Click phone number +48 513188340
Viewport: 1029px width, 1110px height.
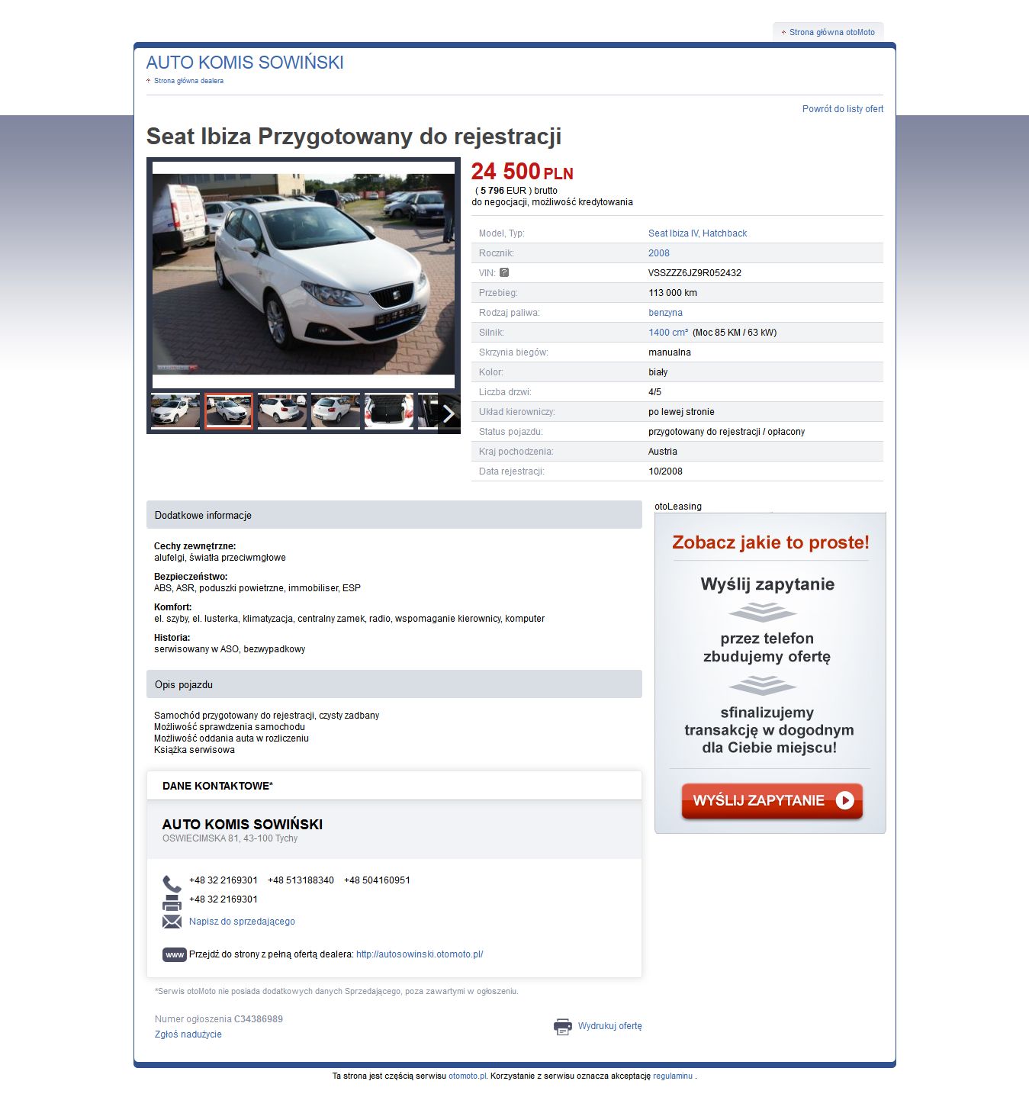pos(301,880)
